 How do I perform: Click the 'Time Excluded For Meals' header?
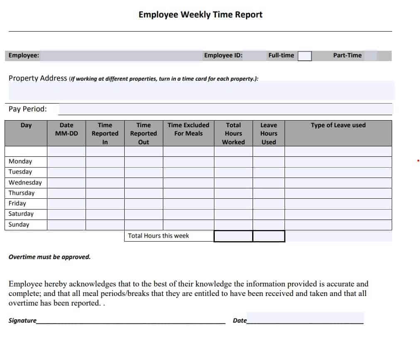[x=189, y=129]
